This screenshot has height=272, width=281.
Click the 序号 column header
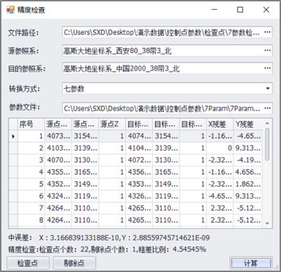coord(31,124)
